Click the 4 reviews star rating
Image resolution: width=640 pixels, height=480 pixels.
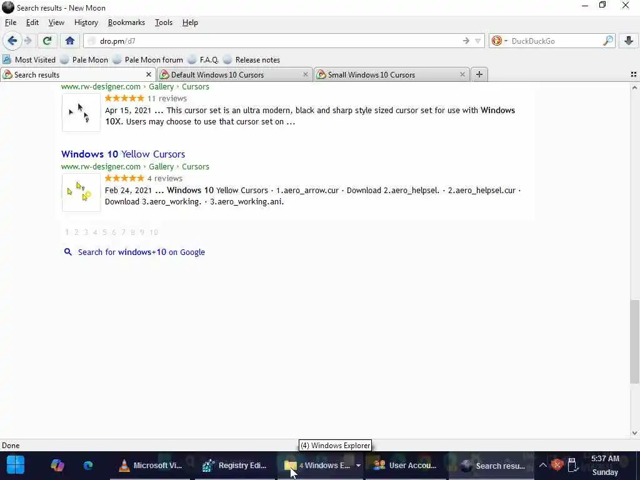point(124,178)
